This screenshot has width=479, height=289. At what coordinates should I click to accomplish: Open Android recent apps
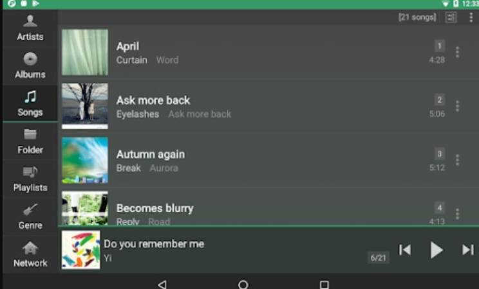pyautogui.click(x=324, y=285)
